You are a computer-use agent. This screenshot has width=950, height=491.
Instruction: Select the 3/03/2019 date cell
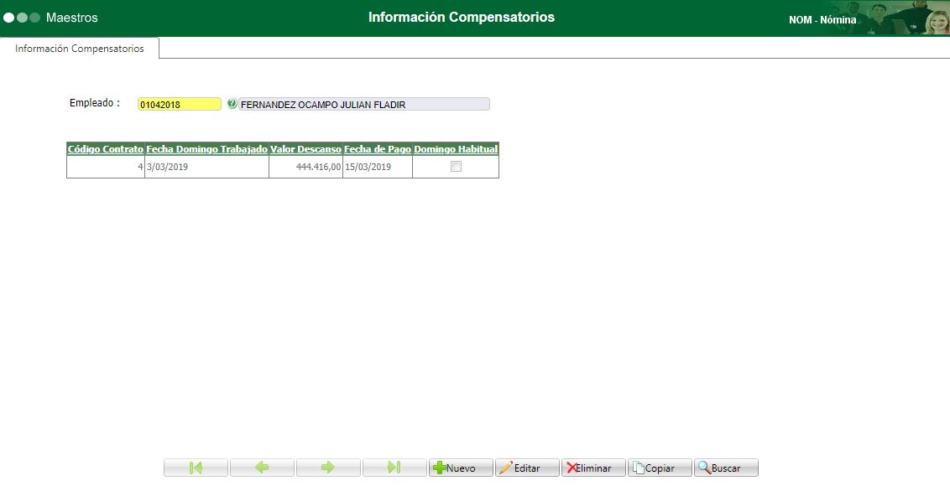click(x=206, y=167)
